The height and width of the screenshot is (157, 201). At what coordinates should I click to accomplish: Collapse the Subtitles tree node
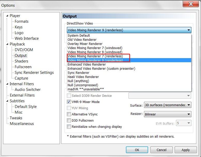pos(7,101)
